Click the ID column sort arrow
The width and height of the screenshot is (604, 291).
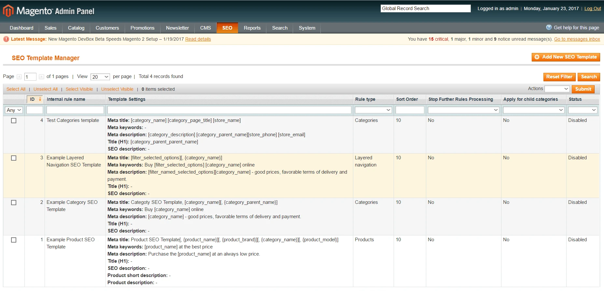pyautogui.click(x=40, y=99)
